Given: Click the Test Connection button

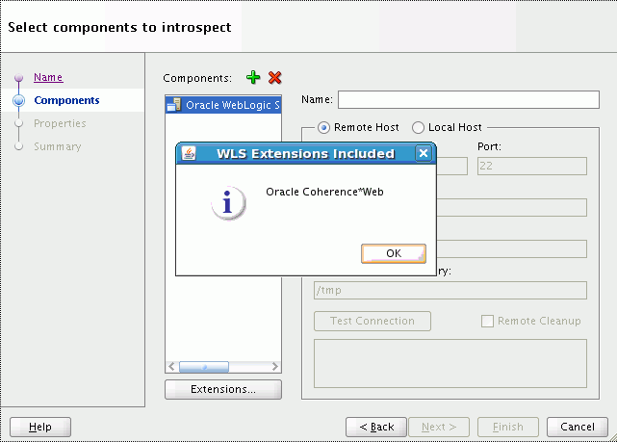Looking at the screenshot, I should [373, 322].
